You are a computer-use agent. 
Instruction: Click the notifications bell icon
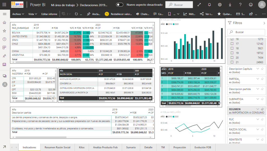(209, 5)
